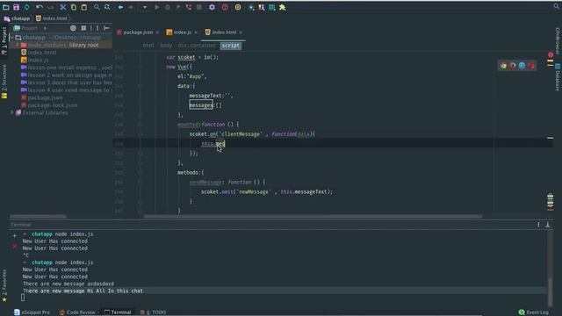Open the Event Log in status bar
The image size is (562, 316).
534,312
